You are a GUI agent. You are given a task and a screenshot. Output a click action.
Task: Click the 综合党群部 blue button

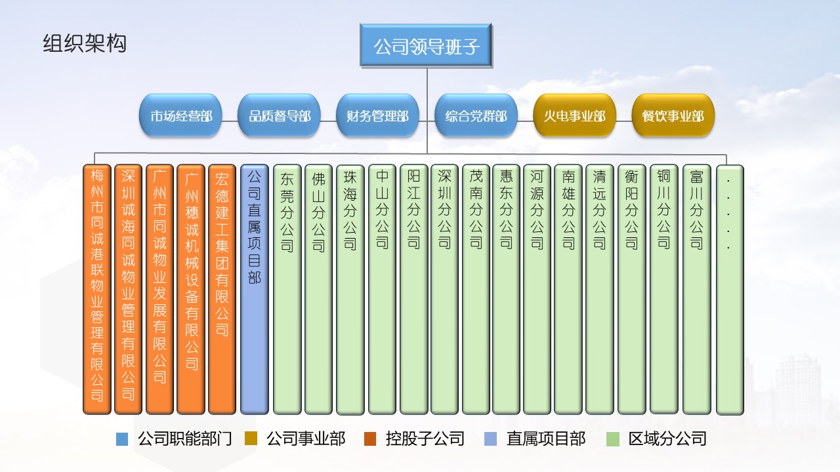pyautogui.click(x=476, y=116)
